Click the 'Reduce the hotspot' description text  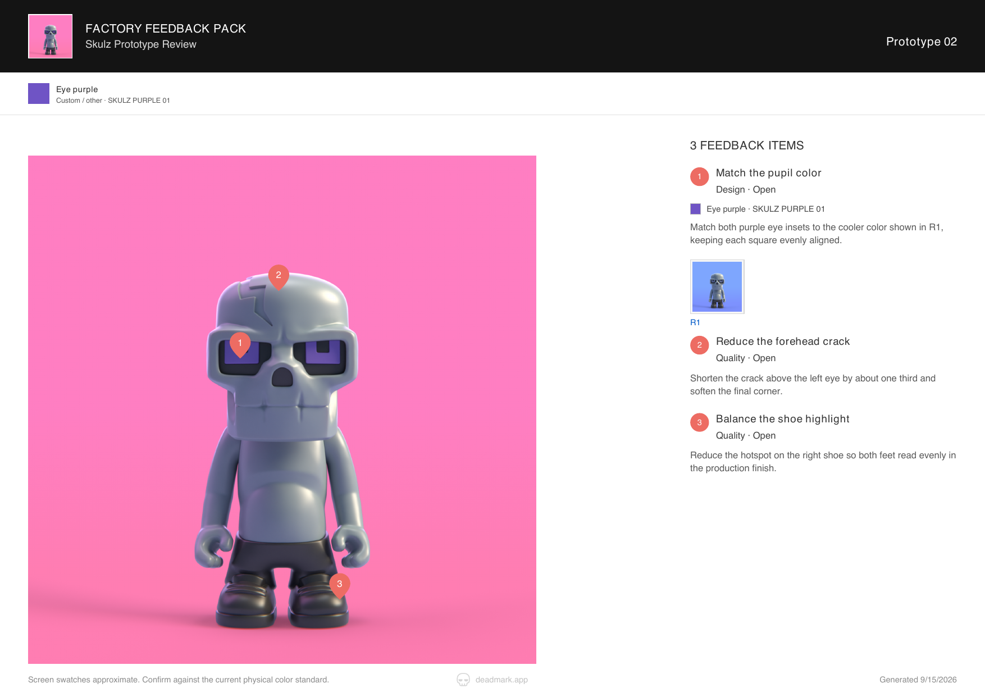coord(823,462)
